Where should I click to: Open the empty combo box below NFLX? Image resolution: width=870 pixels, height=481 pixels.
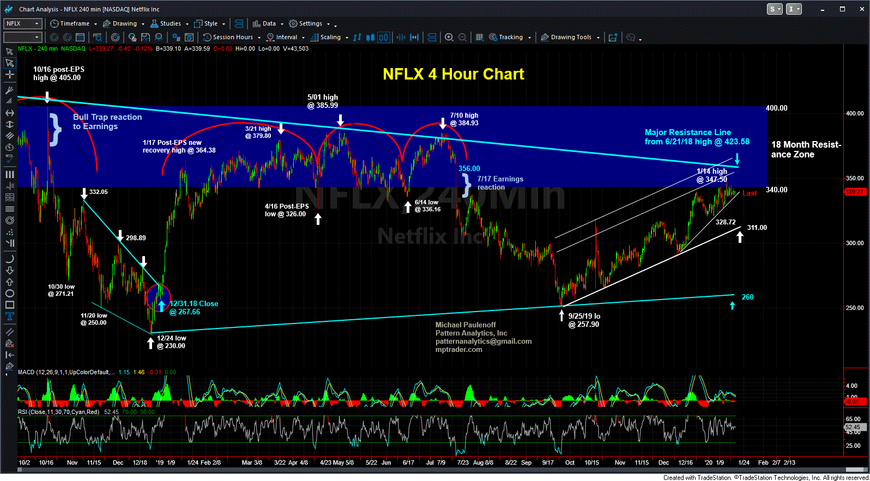[x=22, y=37]
